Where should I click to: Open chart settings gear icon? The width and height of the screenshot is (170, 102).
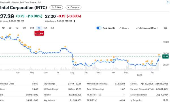click(165, 28)
